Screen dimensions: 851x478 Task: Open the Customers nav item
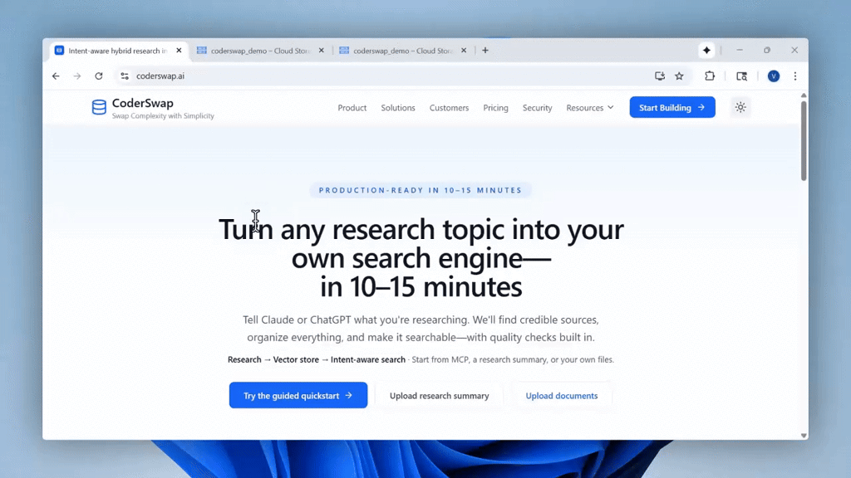pyautogui.click(x=449, y=108)
